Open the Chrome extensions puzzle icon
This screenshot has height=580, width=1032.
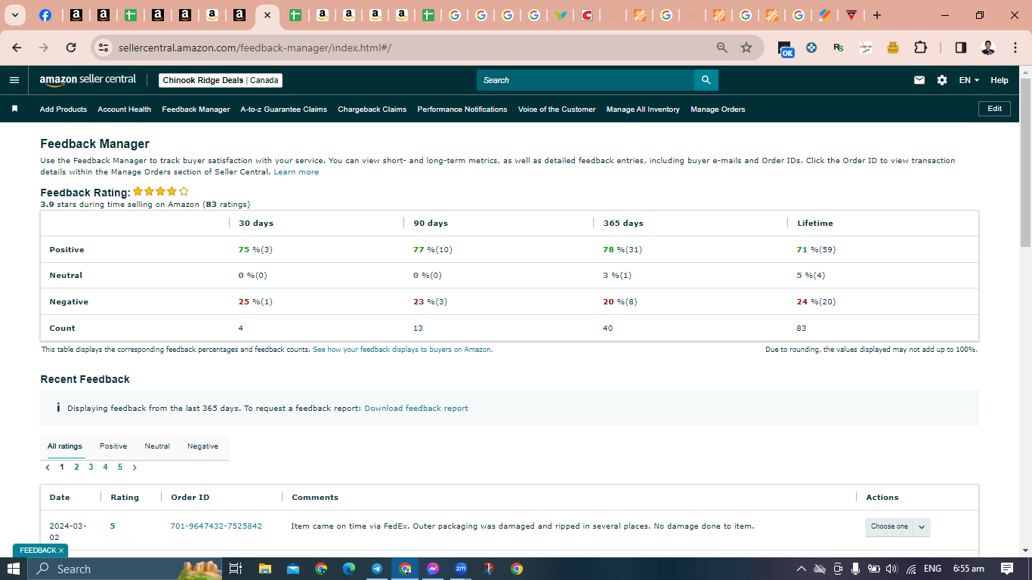click(920, 48)
